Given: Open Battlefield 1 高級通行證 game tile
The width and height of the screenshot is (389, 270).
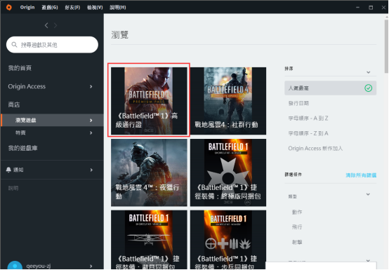Looking at the screenshot, I should point(149,101).
